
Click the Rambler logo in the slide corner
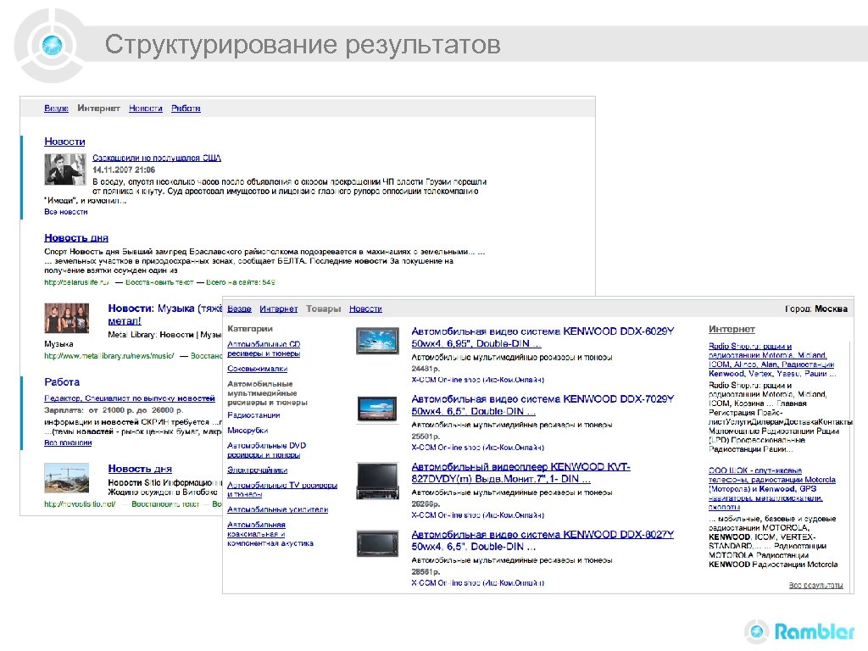(800, 632)
